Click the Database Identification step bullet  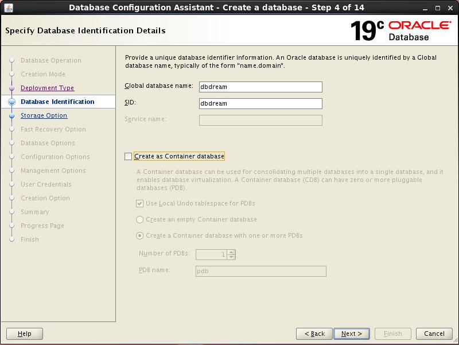pos(11,102)
